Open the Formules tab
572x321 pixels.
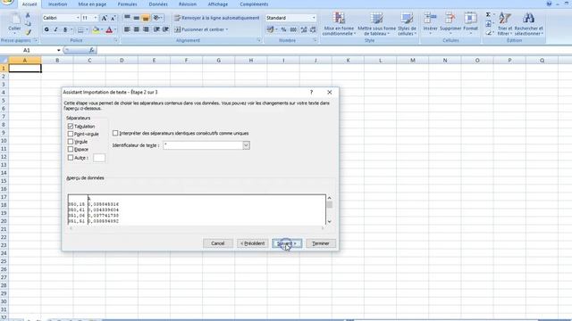[x=127, y=4]
